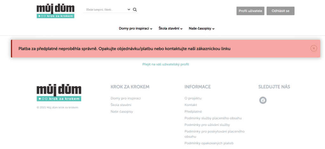The width and height of the screenshot is (325, 149).
Task: Open the Kontakt footer link
Action: pos(190,105)
